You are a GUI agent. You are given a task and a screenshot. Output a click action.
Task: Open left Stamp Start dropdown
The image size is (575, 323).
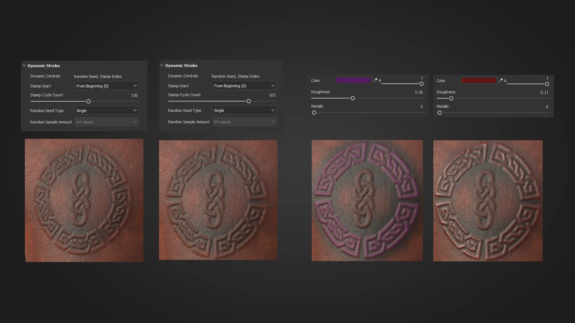point(106,86)
